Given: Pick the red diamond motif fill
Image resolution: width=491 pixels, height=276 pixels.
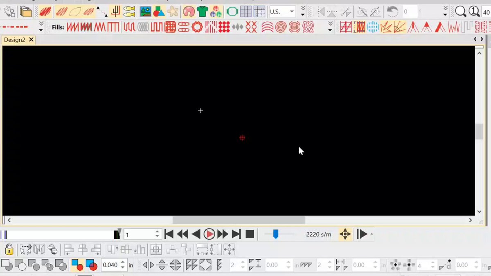Looking at the screenshot, I should [224, 27].
